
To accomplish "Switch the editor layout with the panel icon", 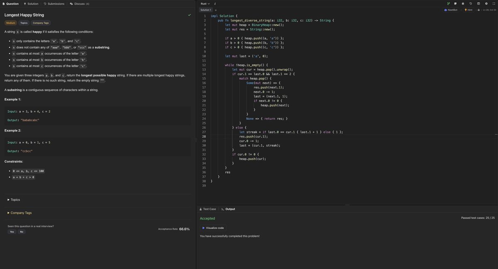I will [478, 3].
